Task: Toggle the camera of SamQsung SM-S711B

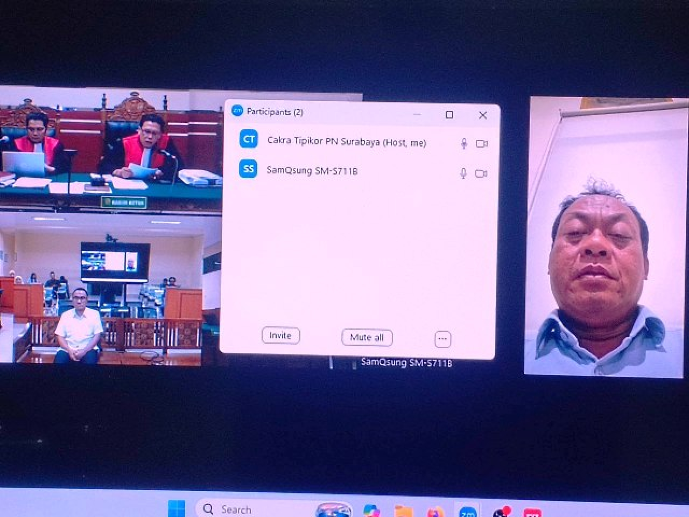Action: 481,173
